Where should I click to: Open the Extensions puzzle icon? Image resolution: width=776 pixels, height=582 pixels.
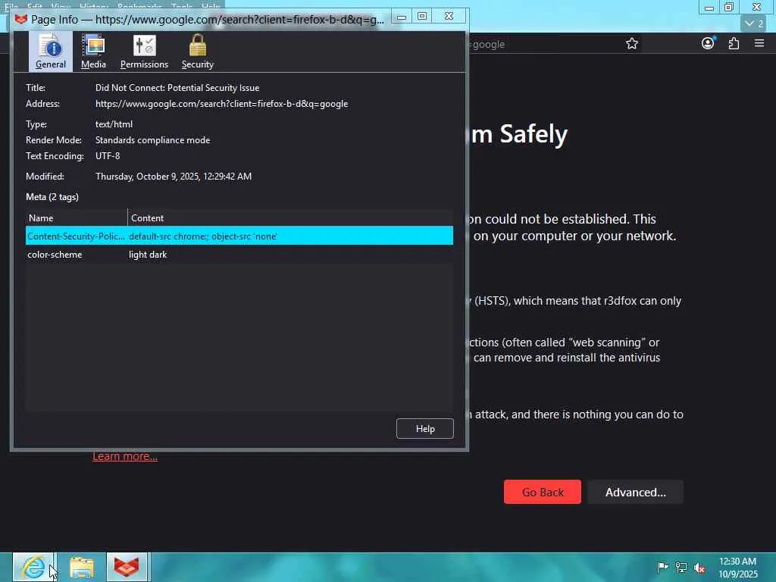coord(734,43)
